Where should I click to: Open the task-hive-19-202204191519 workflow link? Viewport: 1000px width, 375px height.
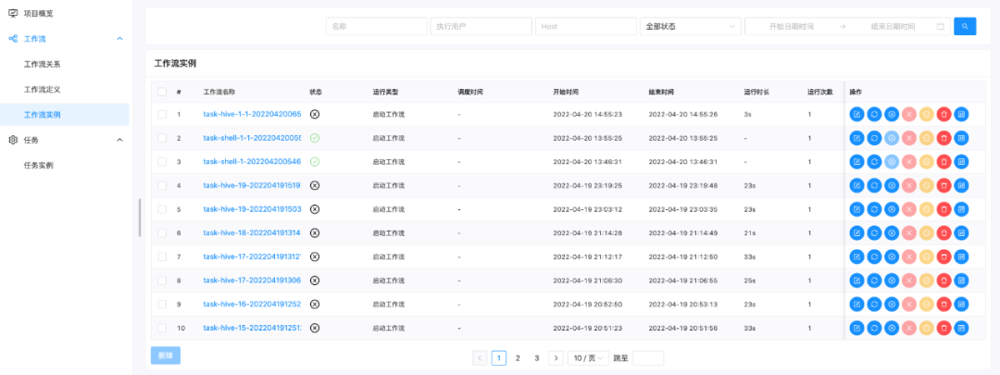click(252, 185)
